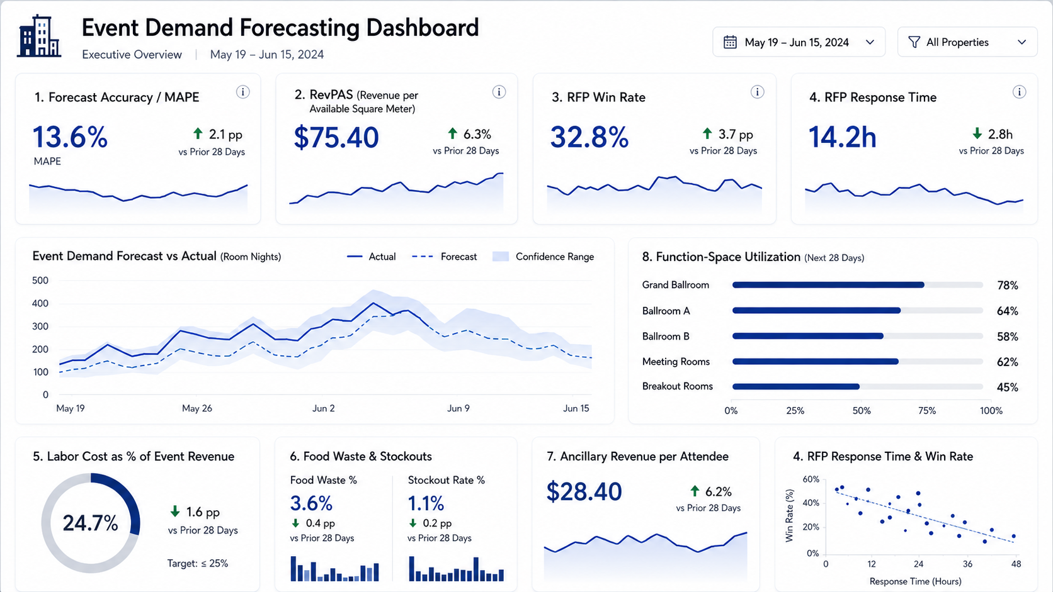Click green up arrow beside 2.1 pp
The image size is (1053, 592).
coord(198,133)
